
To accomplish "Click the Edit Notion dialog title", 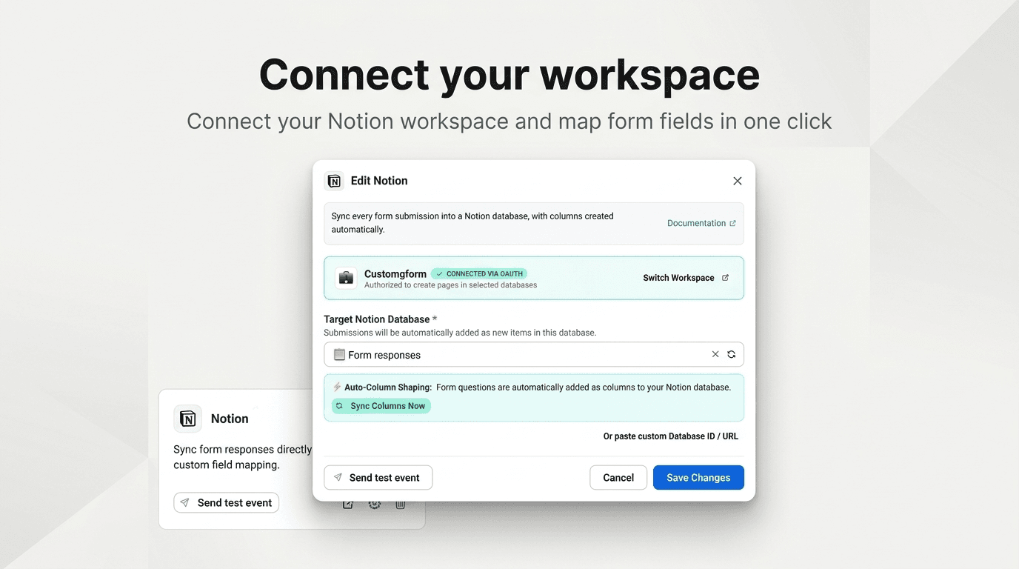I will (379, 181).
